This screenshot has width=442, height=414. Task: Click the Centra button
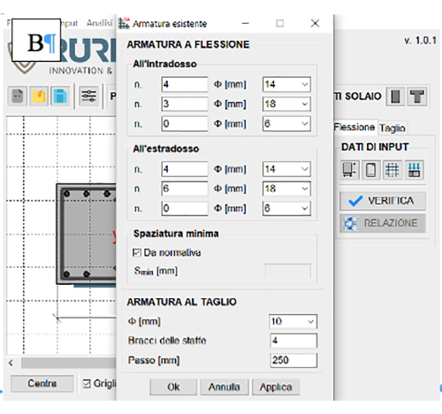(x=42, y=383)
